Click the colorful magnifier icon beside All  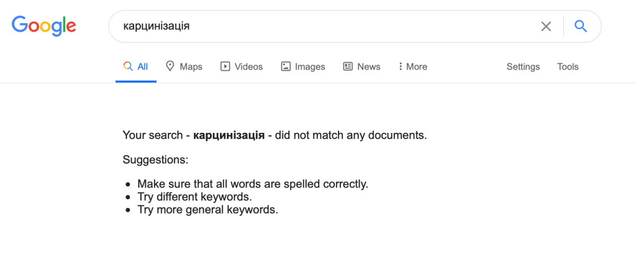click(129, 66)
